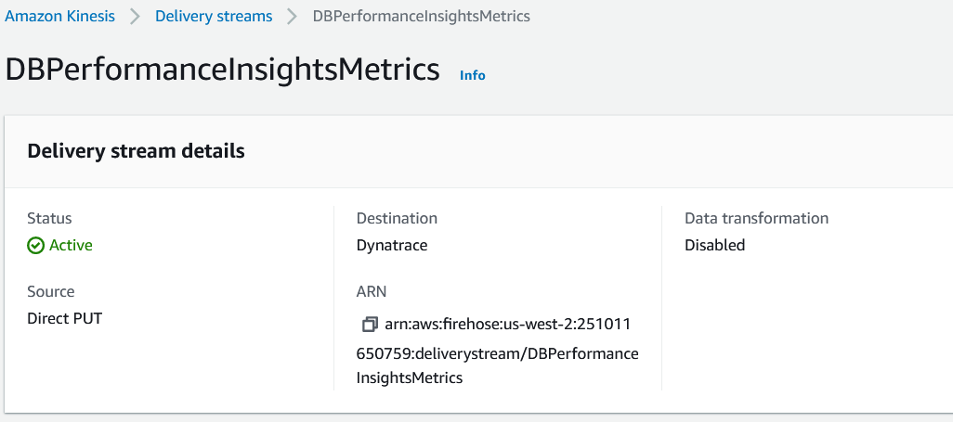
Task: Click the DBPerformanceInsightsMetrics breadcrumb item
Action: [x=422, y=16]
